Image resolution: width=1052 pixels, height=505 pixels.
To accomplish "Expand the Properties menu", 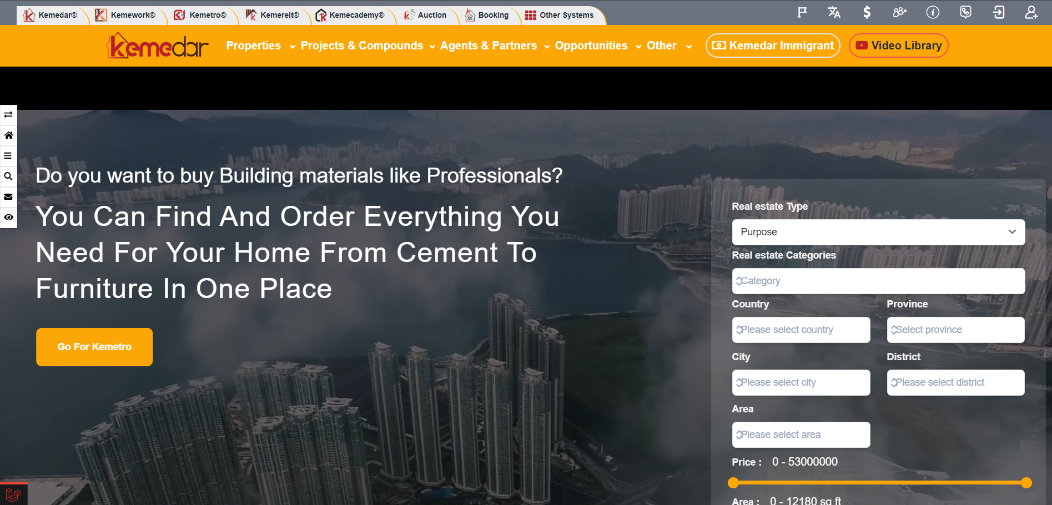I will [x=260, y=46].
